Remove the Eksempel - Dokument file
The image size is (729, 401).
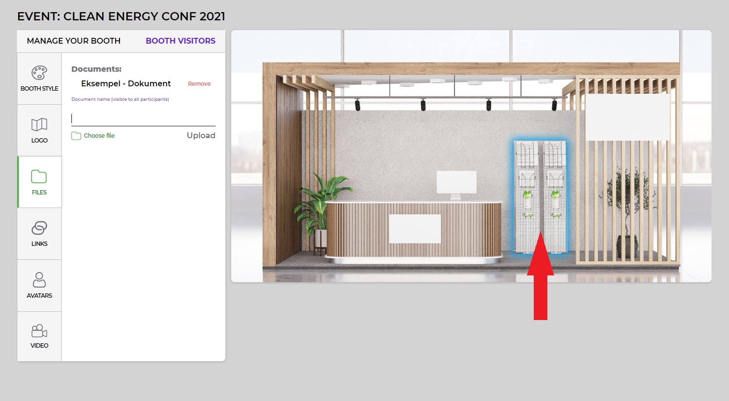coord(199,84)
